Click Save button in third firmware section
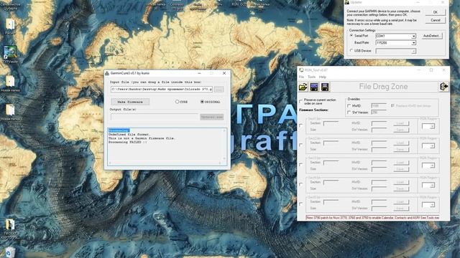The width and height of the screenshot is (460, 258). pyautogui.click(x=401, y=169)
